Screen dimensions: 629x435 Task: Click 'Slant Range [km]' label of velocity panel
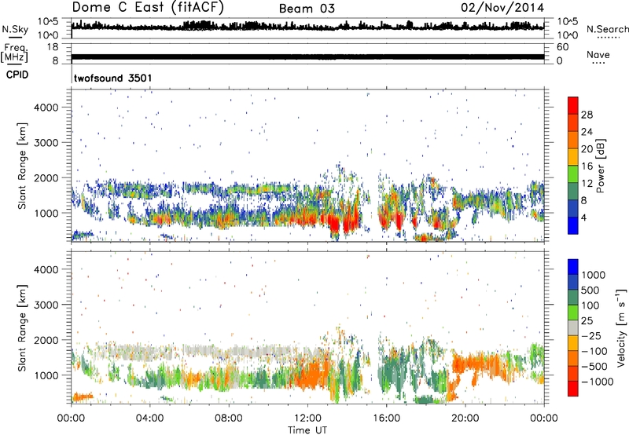(22, 327)
